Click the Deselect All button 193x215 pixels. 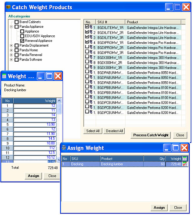tap(114, 131)
